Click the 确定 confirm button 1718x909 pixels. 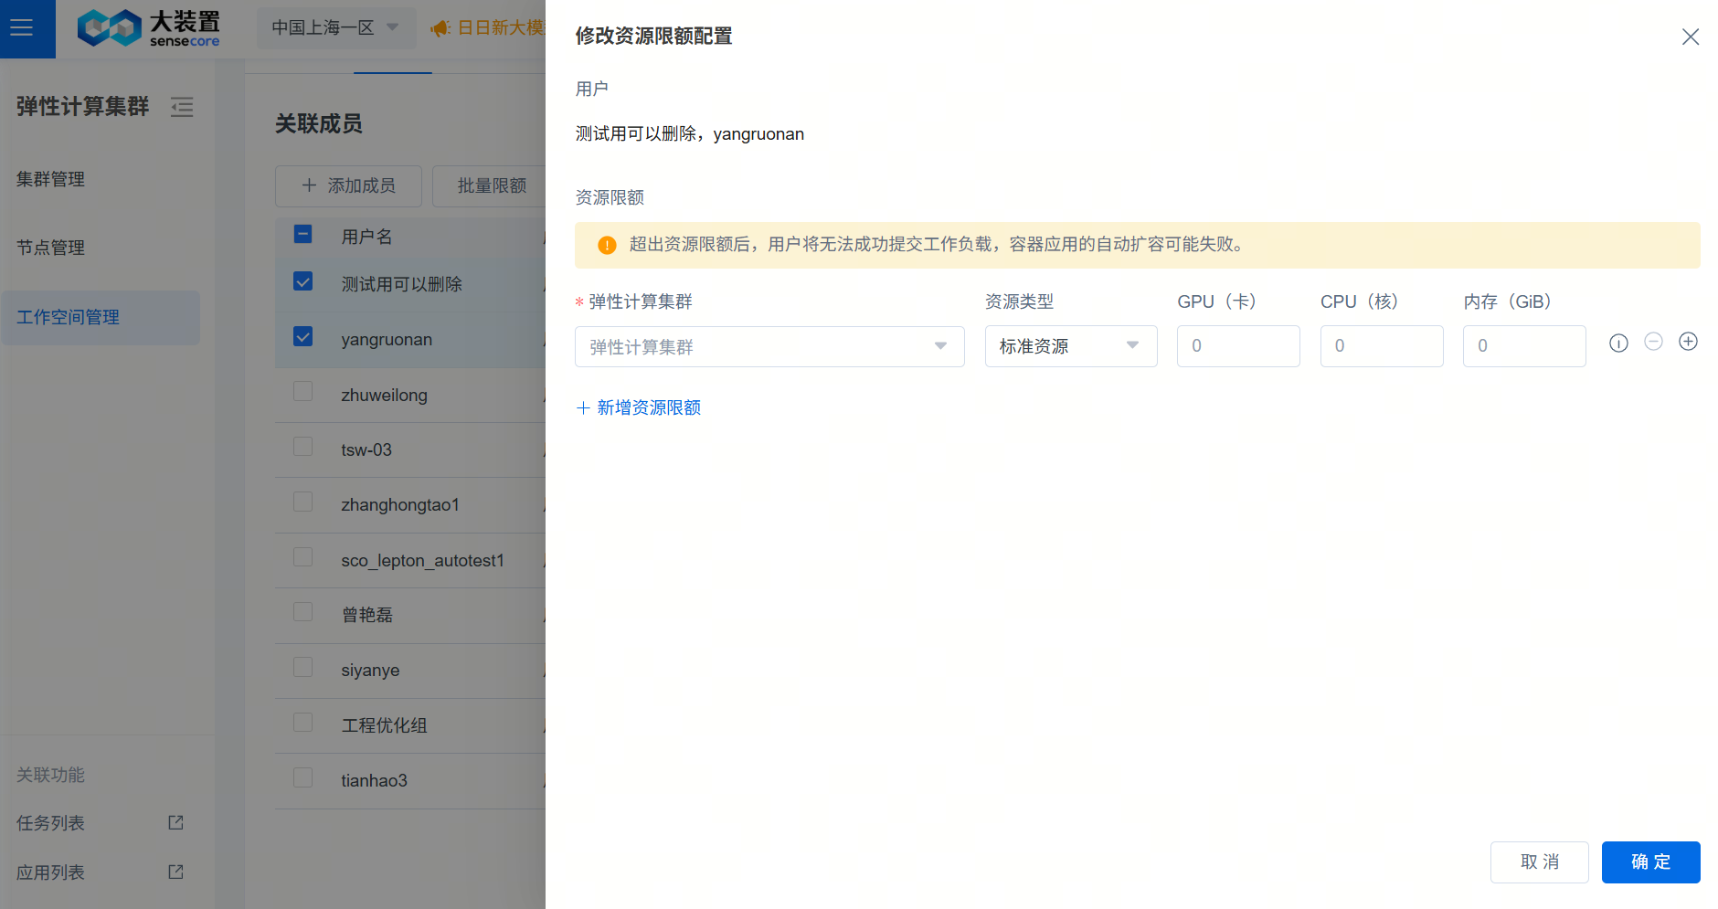(x=1649, y=861)
